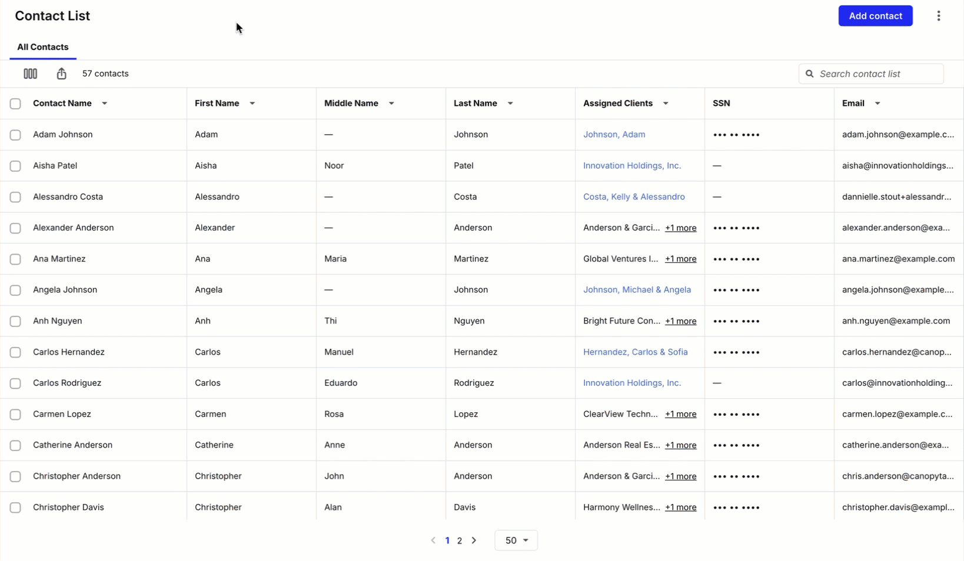Viewport: 964px width, 561px height.
Task: Check the checkbox for Aisha Patel
Action: point(15,166)
